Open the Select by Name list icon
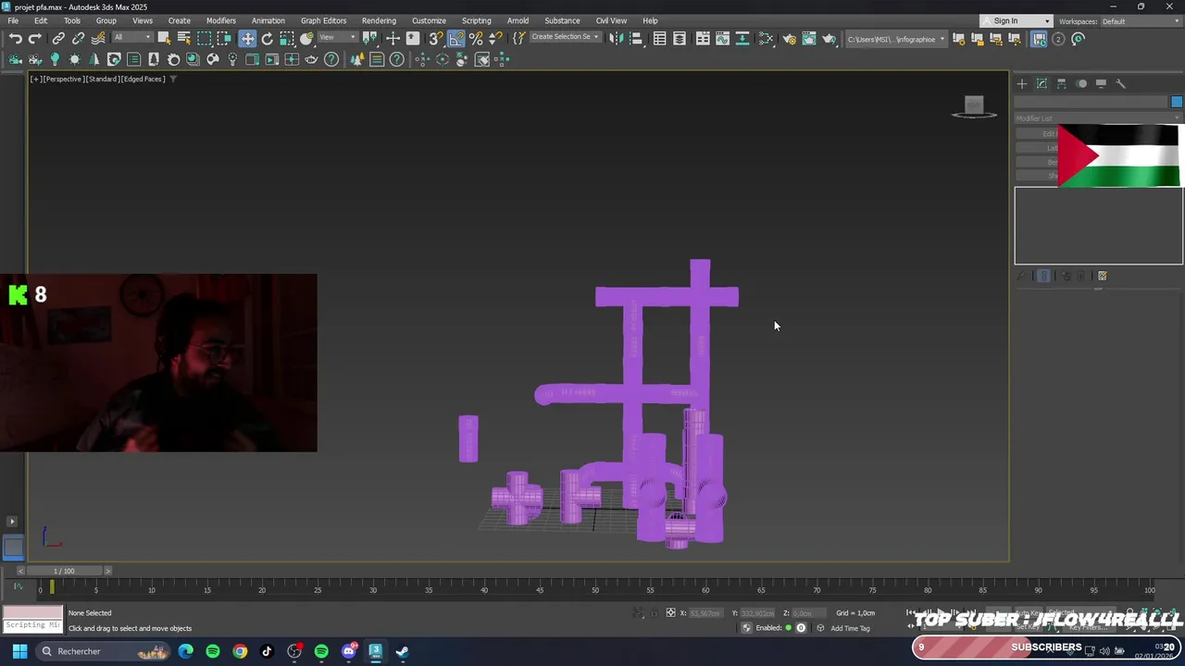The height and width of the screenshot is (666, 1185). click(x=183, y=39)
